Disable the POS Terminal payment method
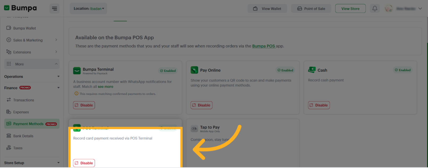The height and width of the screenshot is (168, 428). point(84,163)
